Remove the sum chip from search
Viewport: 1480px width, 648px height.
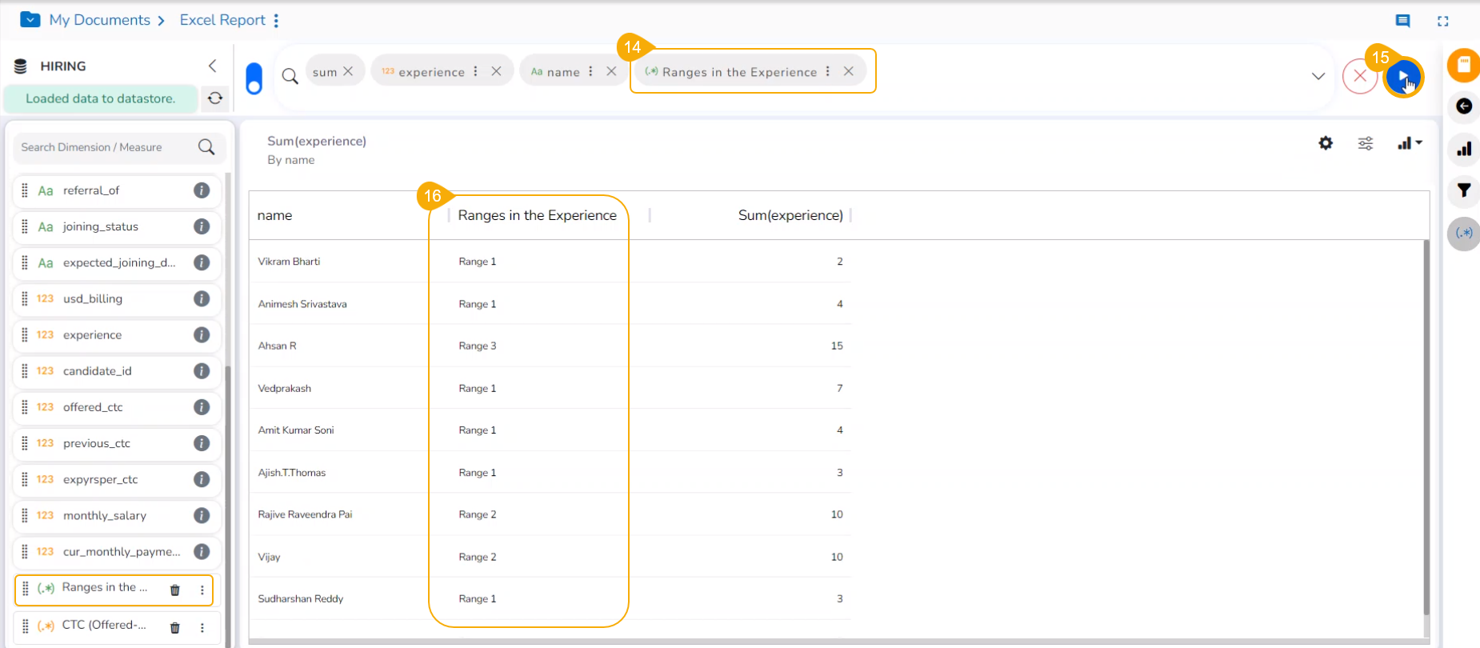pyautogui.click(x=348, y=71)
